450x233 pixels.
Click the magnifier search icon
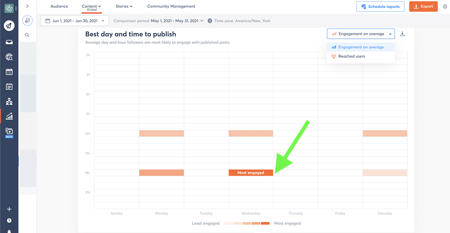pyautogui.click(x=27, y=35)
